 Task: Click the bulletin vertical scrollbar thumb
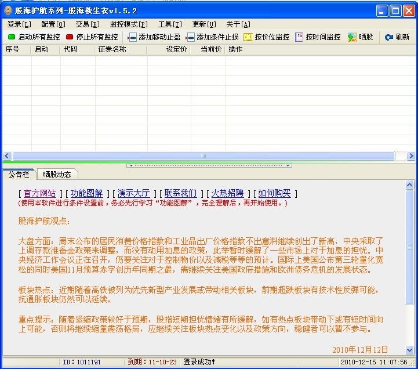pyautogui.click(x=410, y=247)
